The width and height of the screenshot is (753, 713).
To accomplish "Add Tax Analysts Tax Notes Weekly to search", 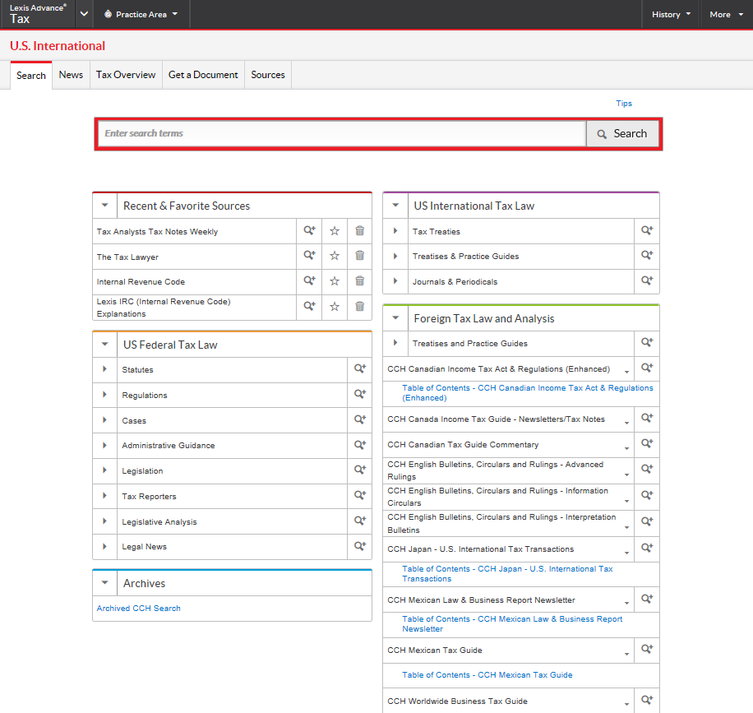I will (x=309, y=230).
